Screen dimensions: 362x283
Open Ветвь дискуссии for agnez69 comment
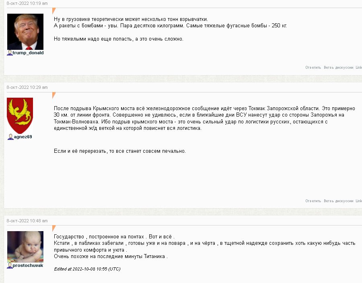pyautogui.click(x=338, y=201)
